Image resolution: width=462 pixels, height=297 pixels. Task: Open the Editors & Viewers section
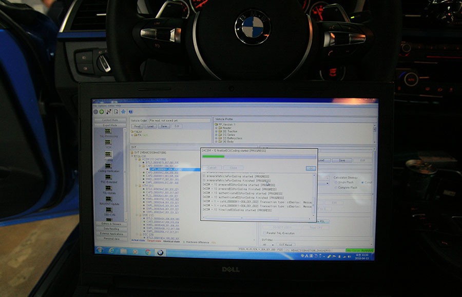[111, 224]
